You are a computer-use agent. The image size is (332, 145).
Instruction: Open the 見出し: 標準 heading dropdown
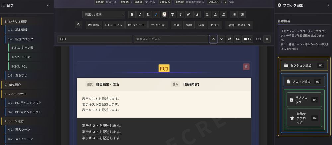[x=104, y=14]
